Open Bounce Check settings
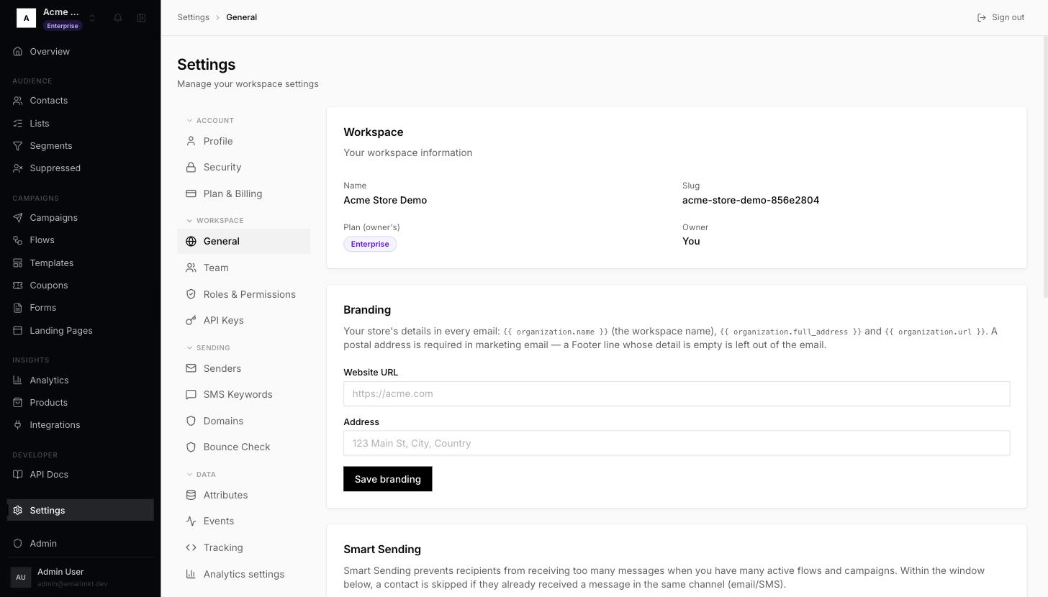 243,447
